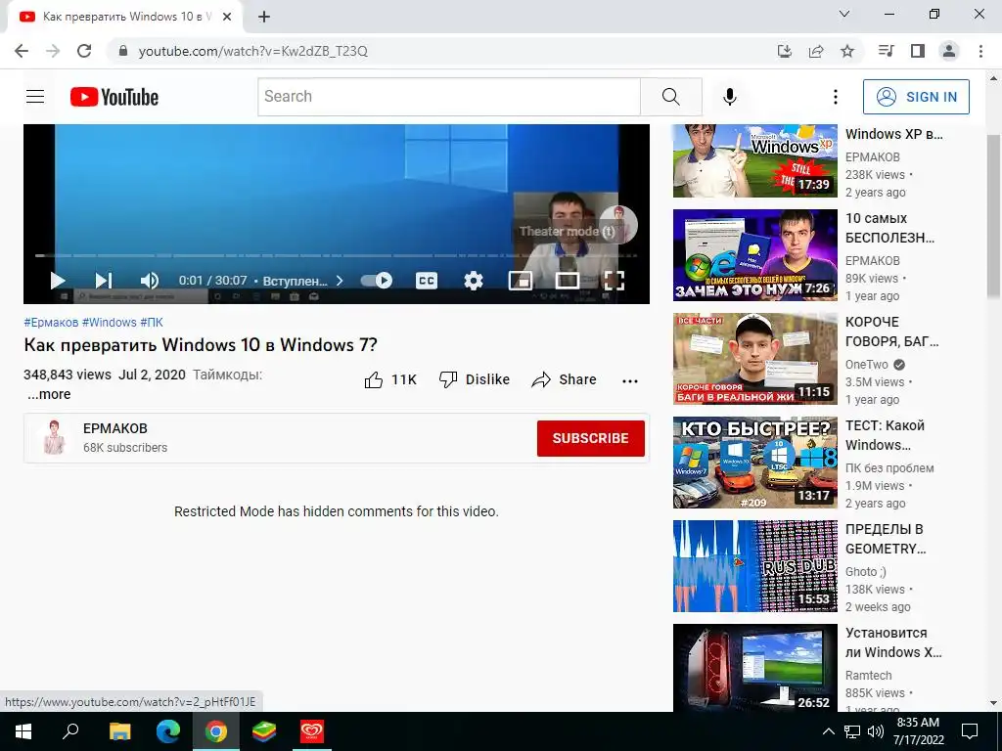Subscribe to ЕРМАКОВ channel
The width and height of the screenshot is (1002, 751).
pos(590,438)
